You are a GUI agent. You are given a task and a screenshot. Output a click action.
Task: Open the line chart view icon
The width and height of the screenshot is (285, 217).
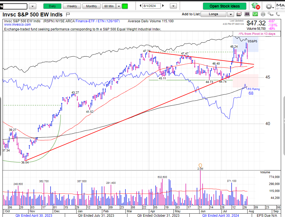pos(239,14)
